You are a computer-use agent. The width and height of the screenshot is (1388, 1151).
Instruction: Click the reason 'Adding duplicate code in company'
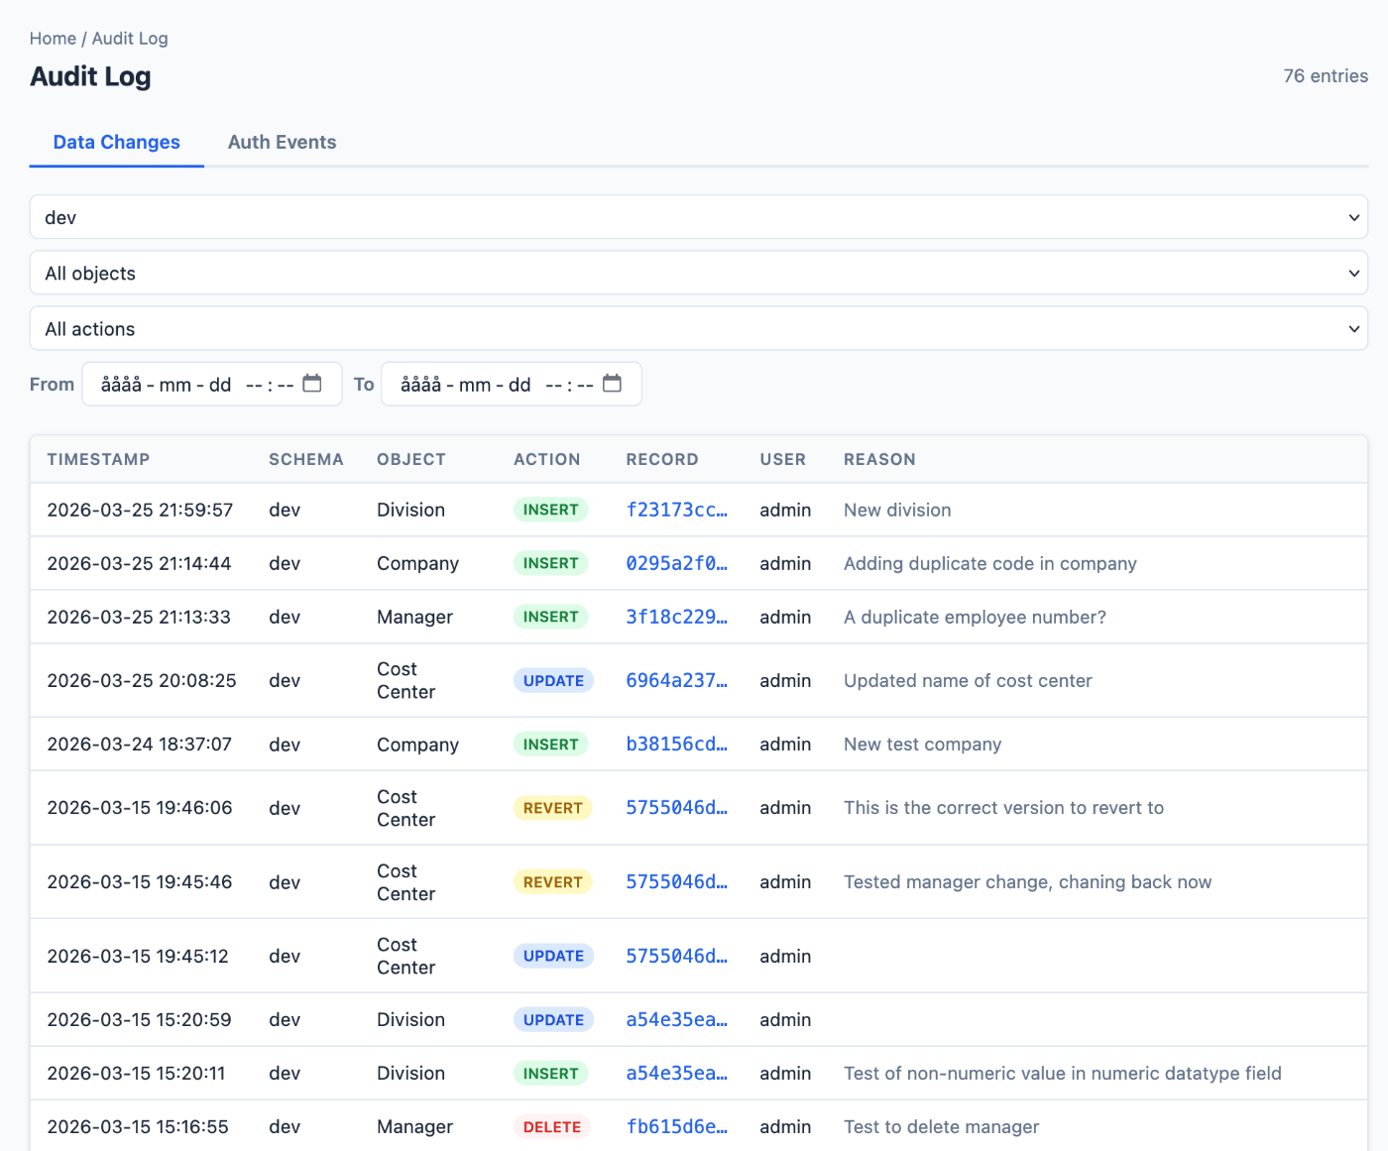coord(989,563)
